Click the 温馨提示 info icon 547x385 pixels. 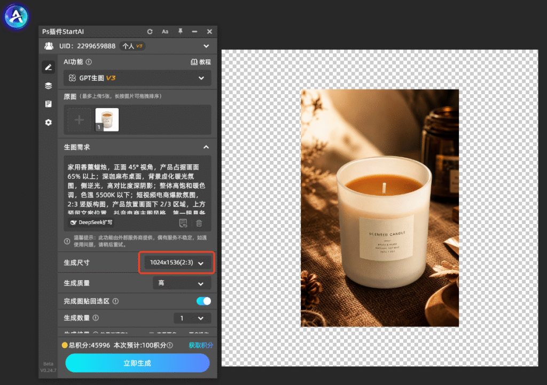tap(67, 241)
